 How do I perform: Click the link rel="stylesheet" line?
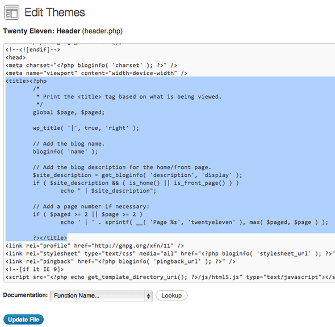170,253
